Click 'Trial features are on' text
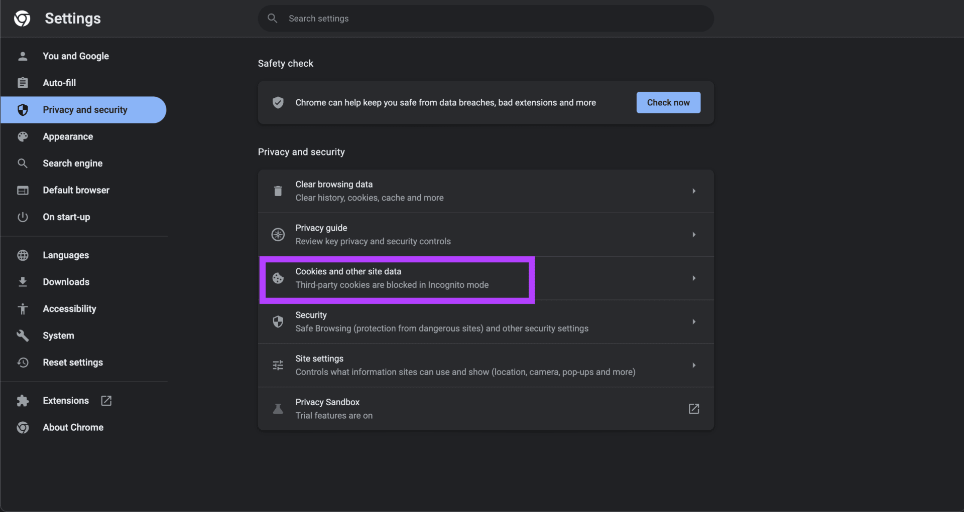 click(334, 416)
